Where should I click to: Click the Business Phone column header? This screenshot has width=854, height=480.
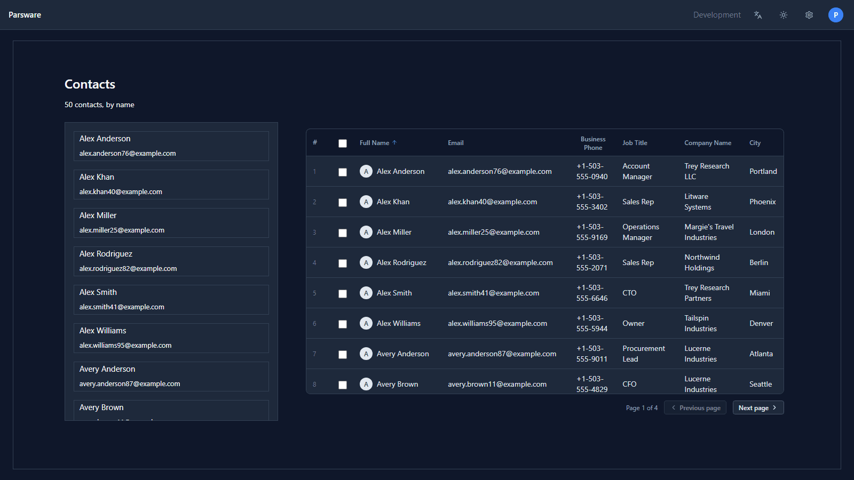click(x=593, y=143)
